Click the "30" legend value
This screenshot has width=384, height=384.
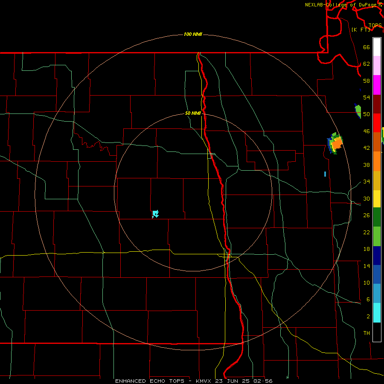(x=367, y=198)
